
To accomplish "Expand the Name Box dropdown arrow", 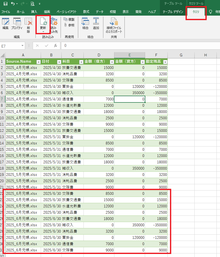I will [x=23, y=46].
